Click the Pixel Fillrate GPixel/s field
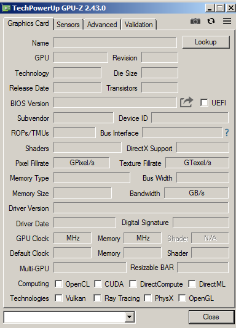This screenshot has height=328, width=236. pos(82,163)
